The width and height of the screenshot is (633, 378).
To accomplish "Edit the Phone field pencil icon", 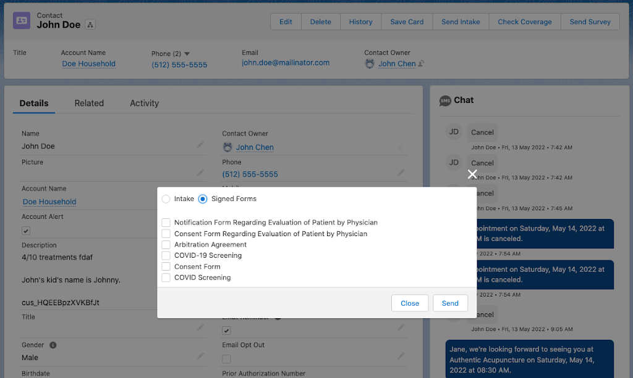I will (401, 172).
